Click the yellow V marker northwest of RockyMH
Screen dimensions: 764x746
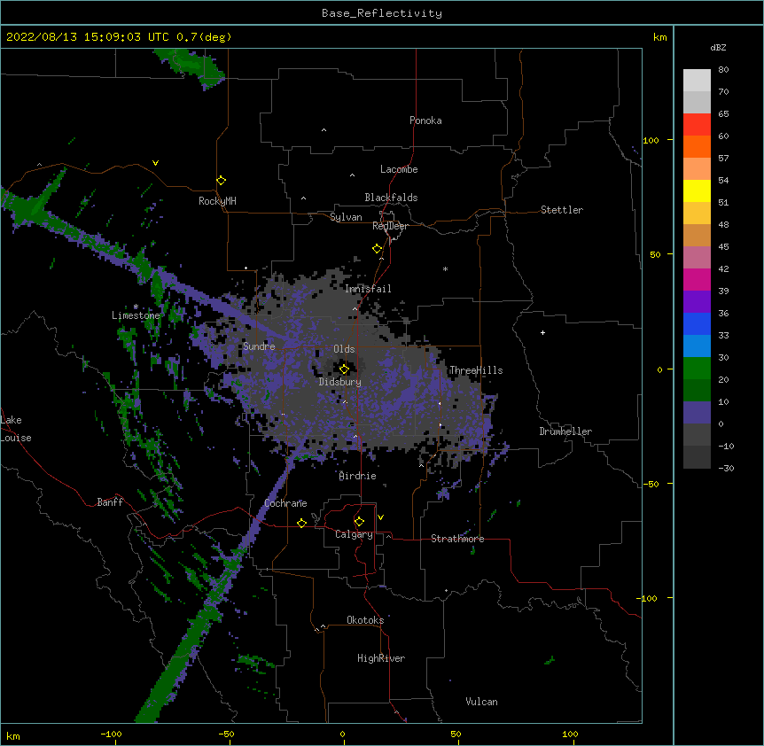[x=155, y=163]
